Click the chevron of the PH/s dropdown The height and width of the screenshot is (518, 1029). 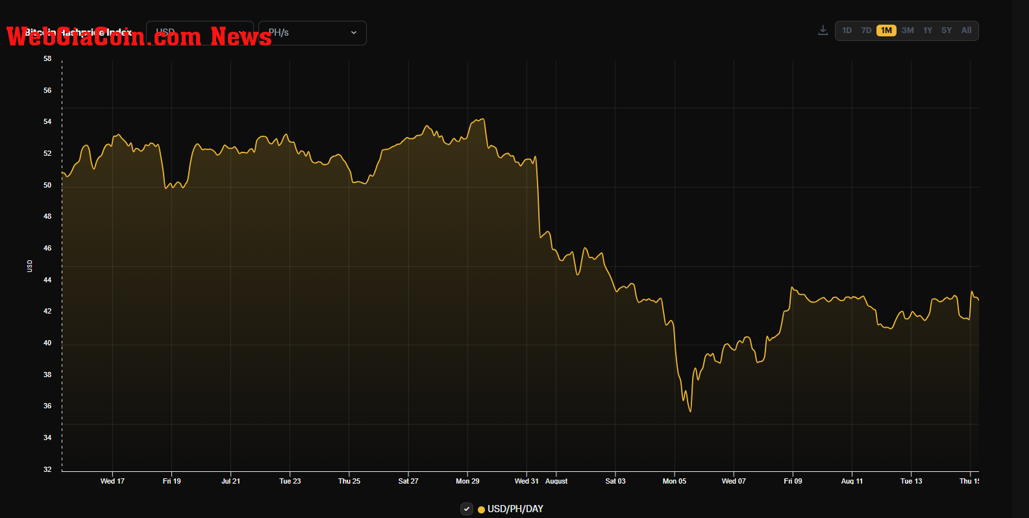tap(354, 32)
